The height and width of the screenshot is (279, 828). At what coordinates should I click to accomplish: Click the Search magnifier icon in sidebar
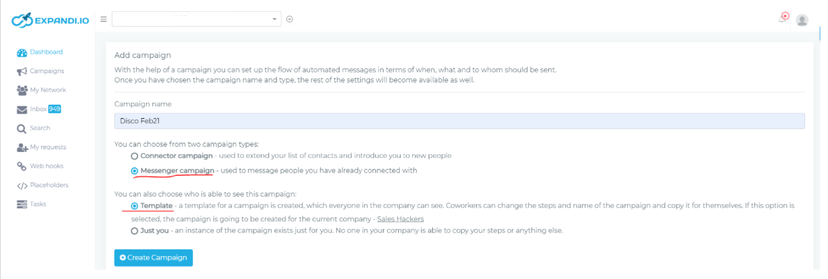[22, 129]
